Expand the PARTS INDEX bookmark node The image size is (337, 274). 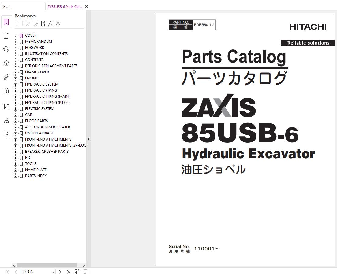pyautogui.click(x=16, y=176)
